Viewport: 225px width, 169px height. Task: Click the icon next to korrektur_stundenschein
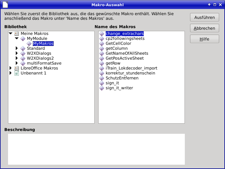point(102,73)
